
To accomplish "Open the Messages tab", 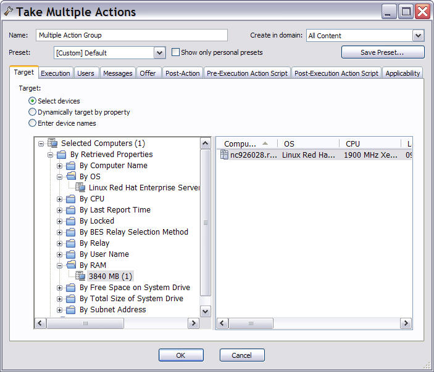I will click(x=118, y=73).
